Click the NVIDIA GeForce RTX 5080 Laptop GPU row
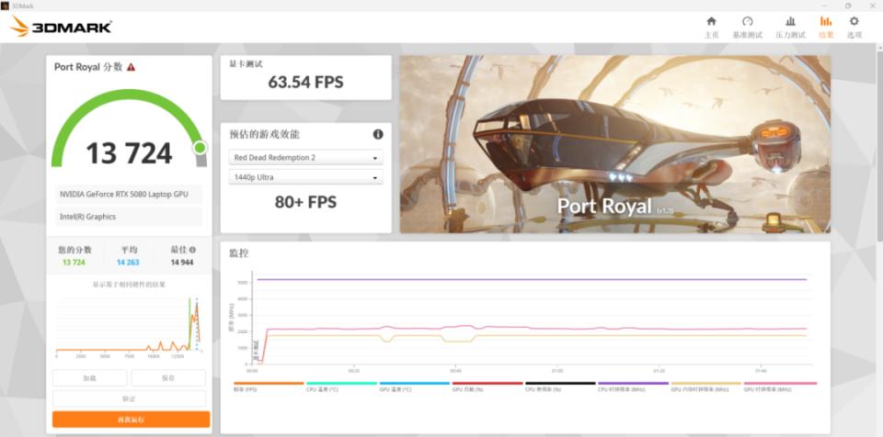This screenshot has width=883, height=437. tap(129, 195)
